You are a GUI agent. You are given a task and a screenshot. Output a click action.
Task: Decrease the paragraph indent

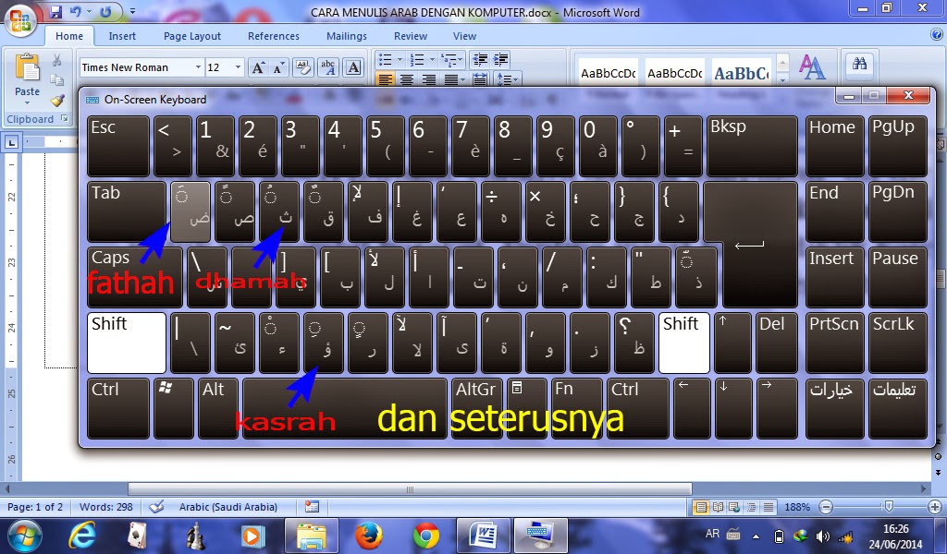[x=481, y=60]
